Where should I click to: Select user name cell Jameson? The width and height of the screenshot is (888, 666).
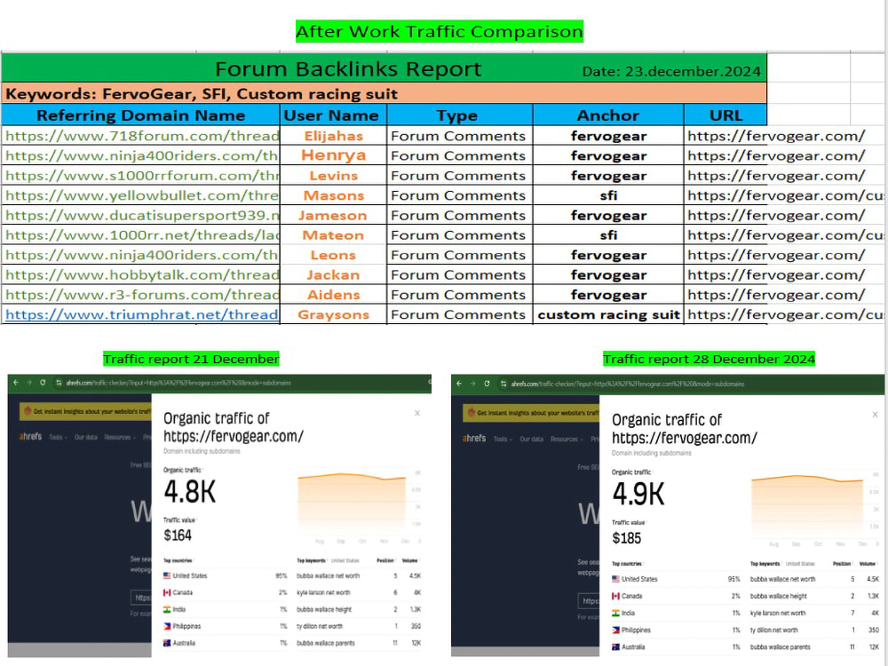pyautogui.click(x=334, y=215)
